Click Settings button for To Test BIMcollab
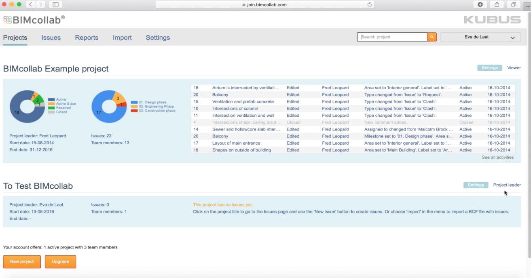 [x=476, y=185]
